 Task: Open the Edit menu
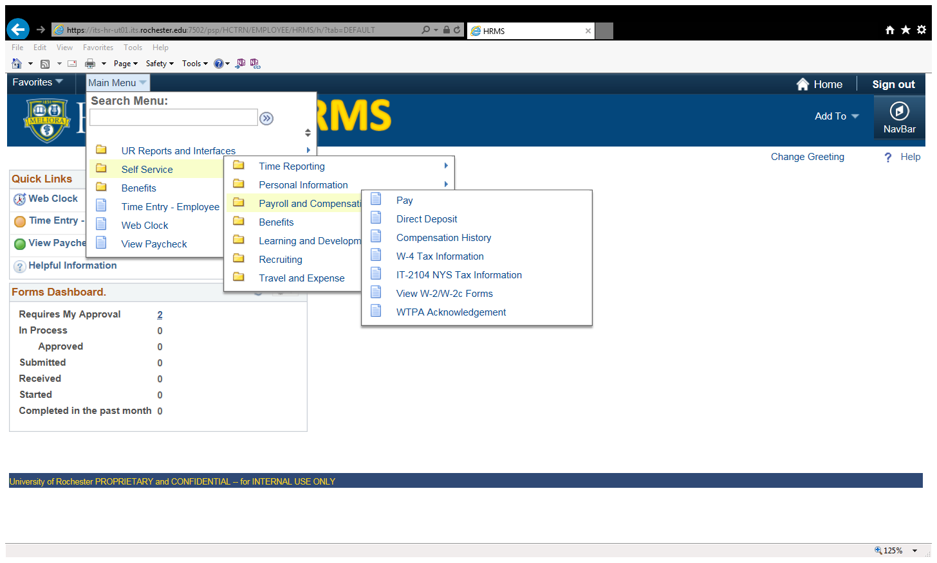tap(40, 48)
